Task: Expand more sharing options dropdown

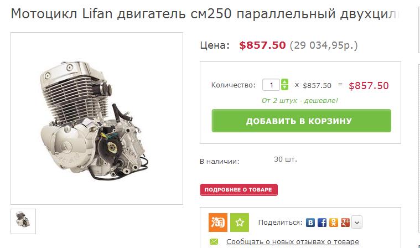Action: [x=357, y=223]
